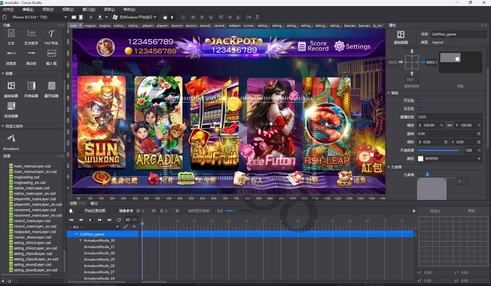491x286 pixels.
Task: Open the Custom (自定义) easing tab
Action: 435,211
